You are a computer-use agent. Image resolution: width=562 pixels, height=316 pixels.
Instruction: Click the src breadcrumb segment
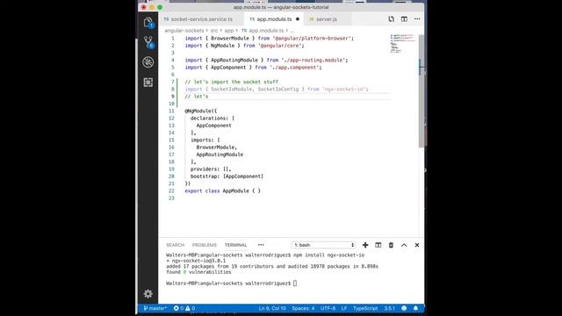(x=214, y=31)
